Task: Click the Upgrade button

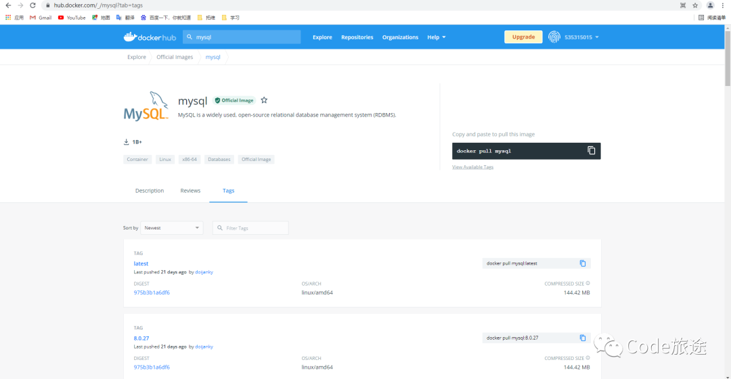Action: pyautogui.click(x=523, y=37)
